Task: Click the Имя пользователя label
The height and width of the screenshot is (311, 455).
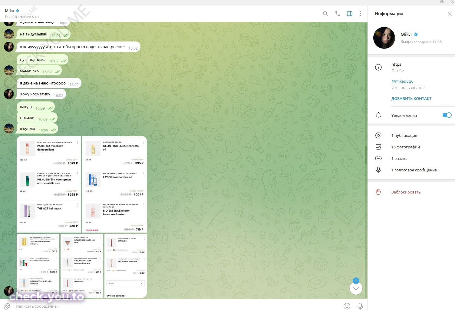Action: click(x=409, y=88)
